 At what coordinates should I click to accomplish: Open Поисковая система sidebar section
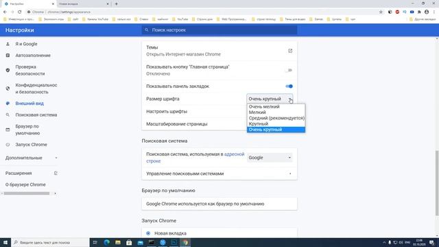[36, 115]
